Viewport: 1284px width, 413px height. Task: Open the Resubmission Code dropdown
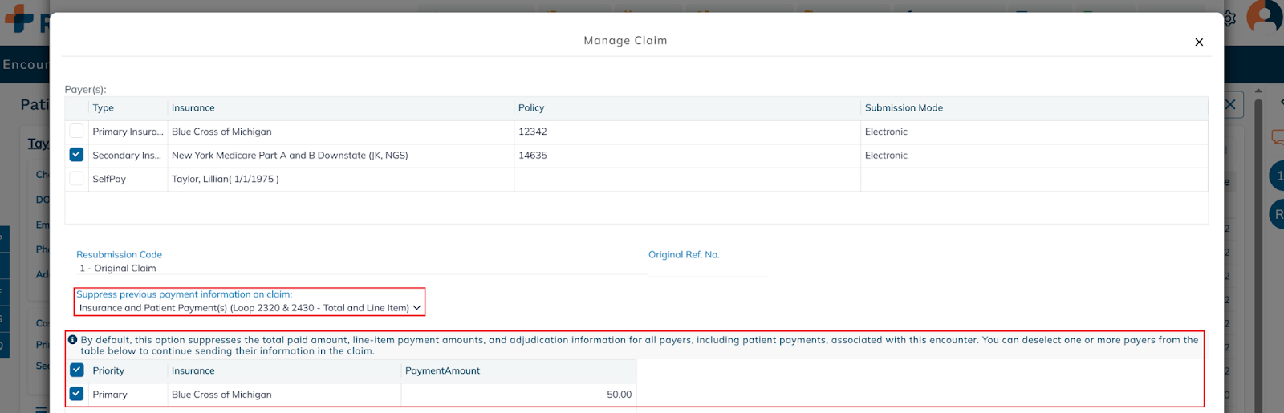tap(361, 269)
